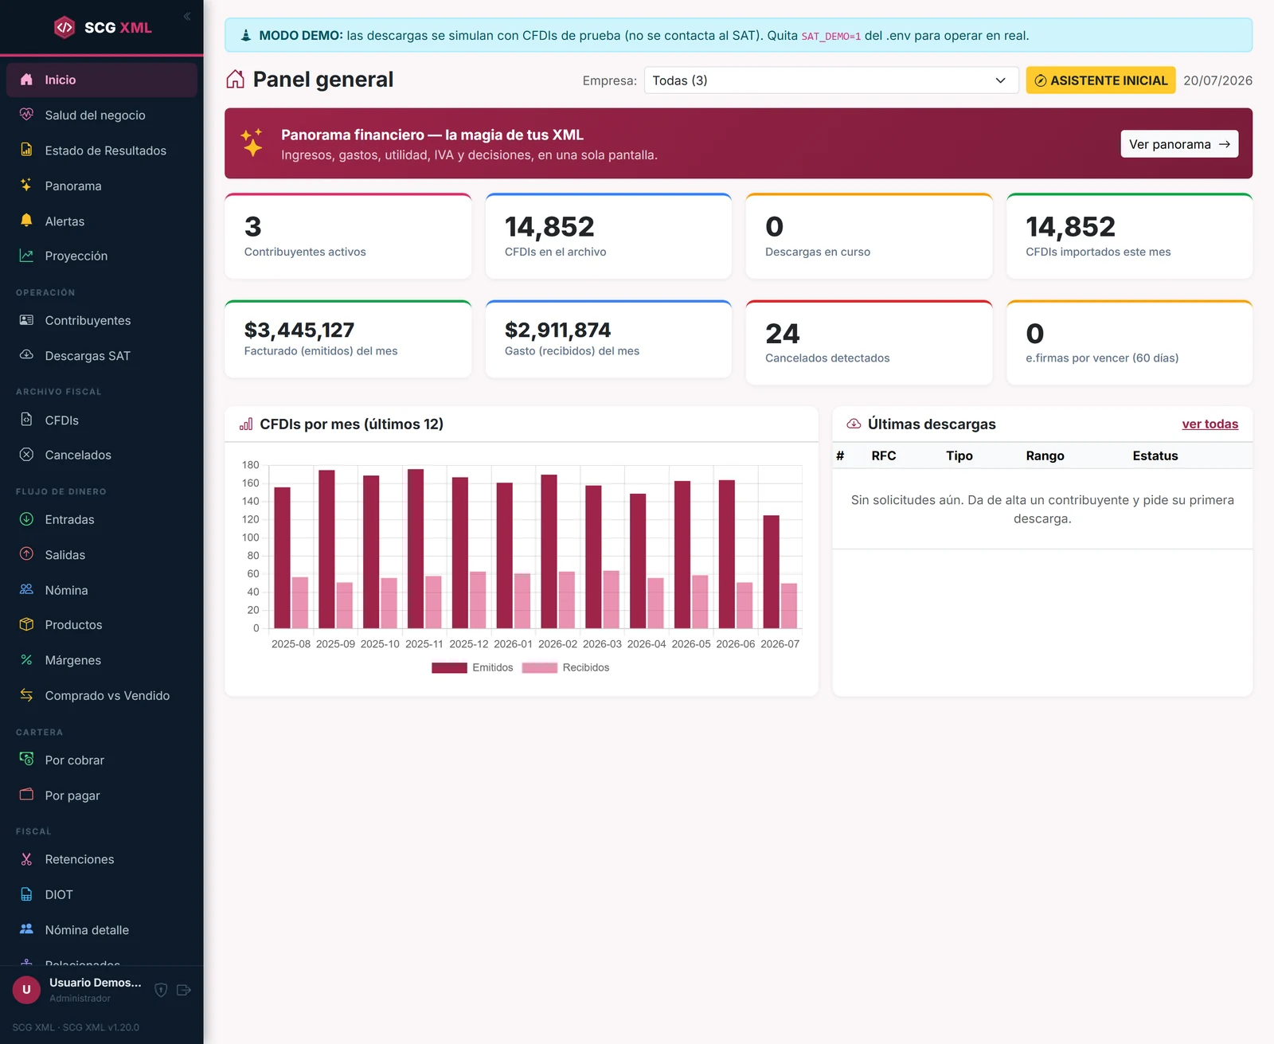The image size is (1274, 1044).
Task: Open Estado de Resultados report icon
Action: [x=26, y=150]
